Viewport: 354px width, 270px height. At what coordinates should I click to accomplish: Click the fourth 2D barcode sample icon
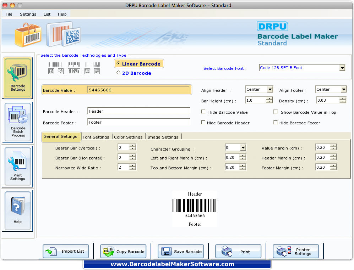click(87, 72)
